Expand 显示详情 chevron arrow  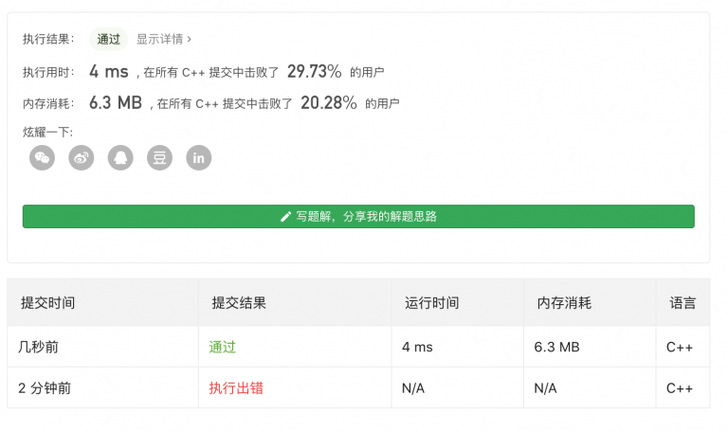coord(189,40)
